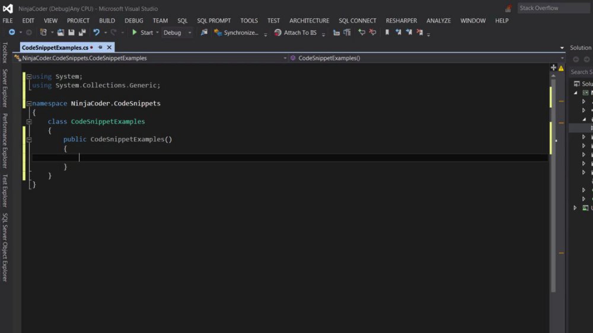Undo the last edit with the Undo icon
Image resolution: width=593 pixels, height=333 pixels.
pyautogui.click(x=97, y=33)
